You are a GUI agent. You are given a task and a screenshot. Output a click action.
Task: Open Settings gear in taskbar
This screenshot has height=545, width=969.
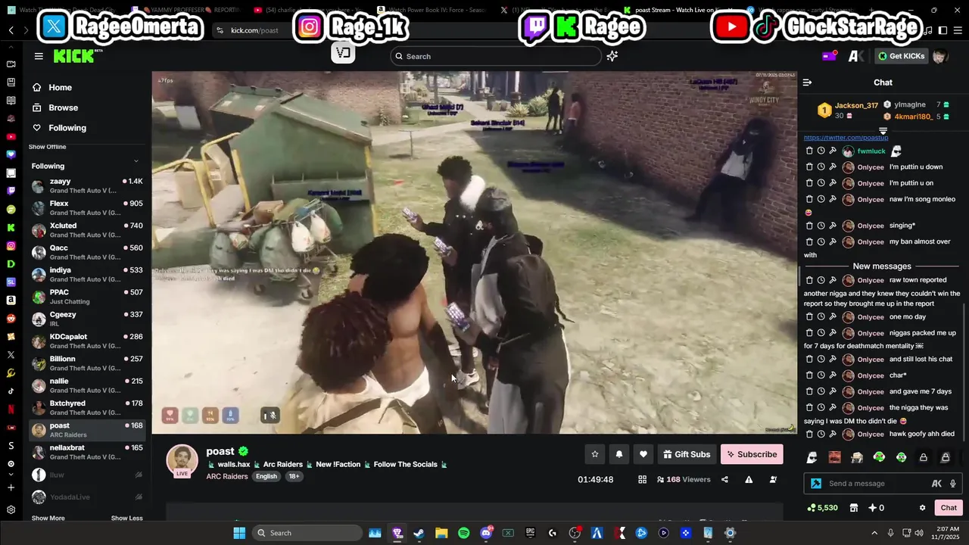pyautogui.click(x=730, y=533)
